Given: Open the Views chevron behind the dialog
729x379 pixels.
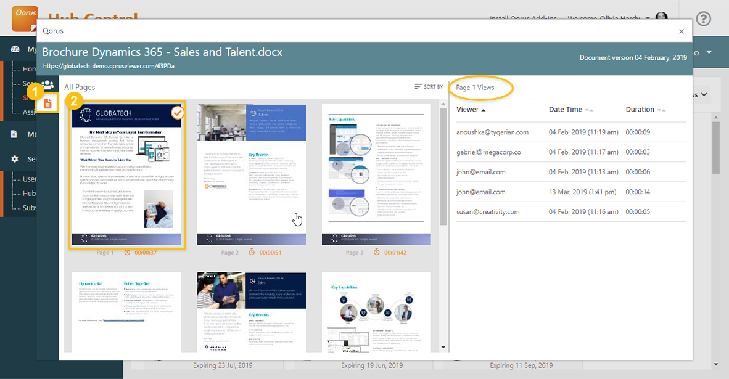Looking at the screenshot, I should pos(704,94).
